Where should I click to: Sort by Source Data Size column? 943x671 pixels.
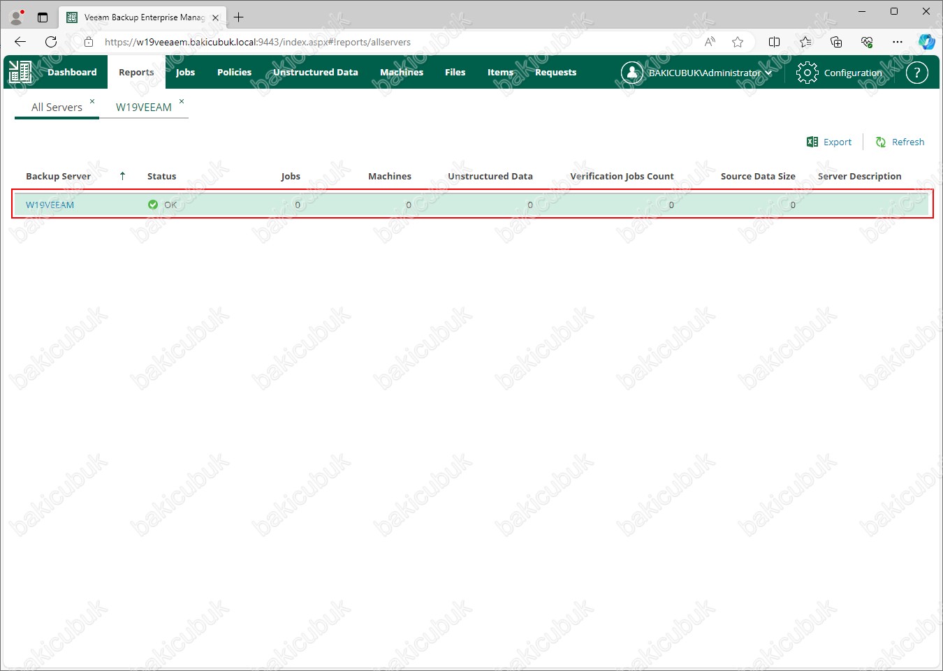click(758, 176)
